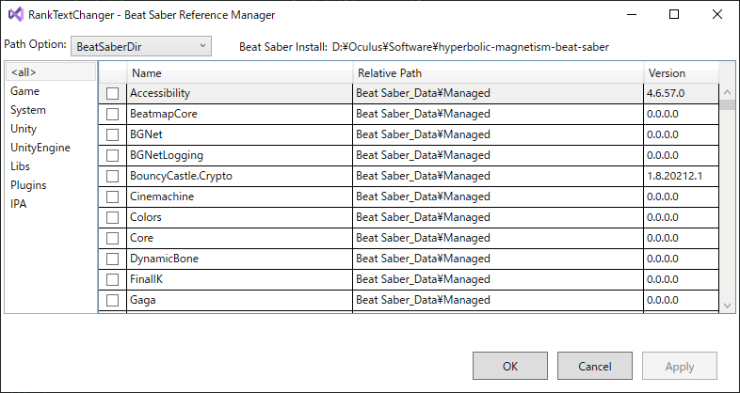This screenshot has height=393, width=740.
Task: Click the Visual Studio icon in title bar
Action: (15, 15)
